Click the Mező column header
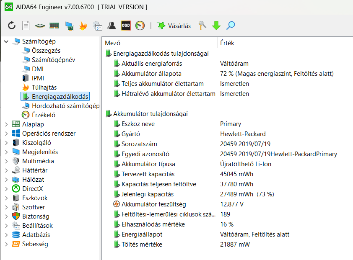The width and height of the screenshot is (353, 260). click(x=112, y=43)
